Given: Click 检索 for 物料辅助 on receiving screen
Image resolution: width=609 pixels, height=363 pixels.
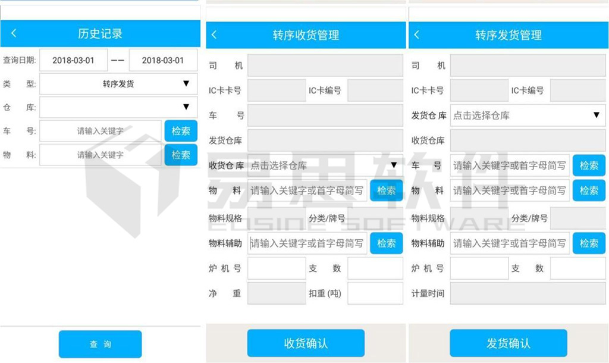Looking at the screenshot, I should point(387,243).
